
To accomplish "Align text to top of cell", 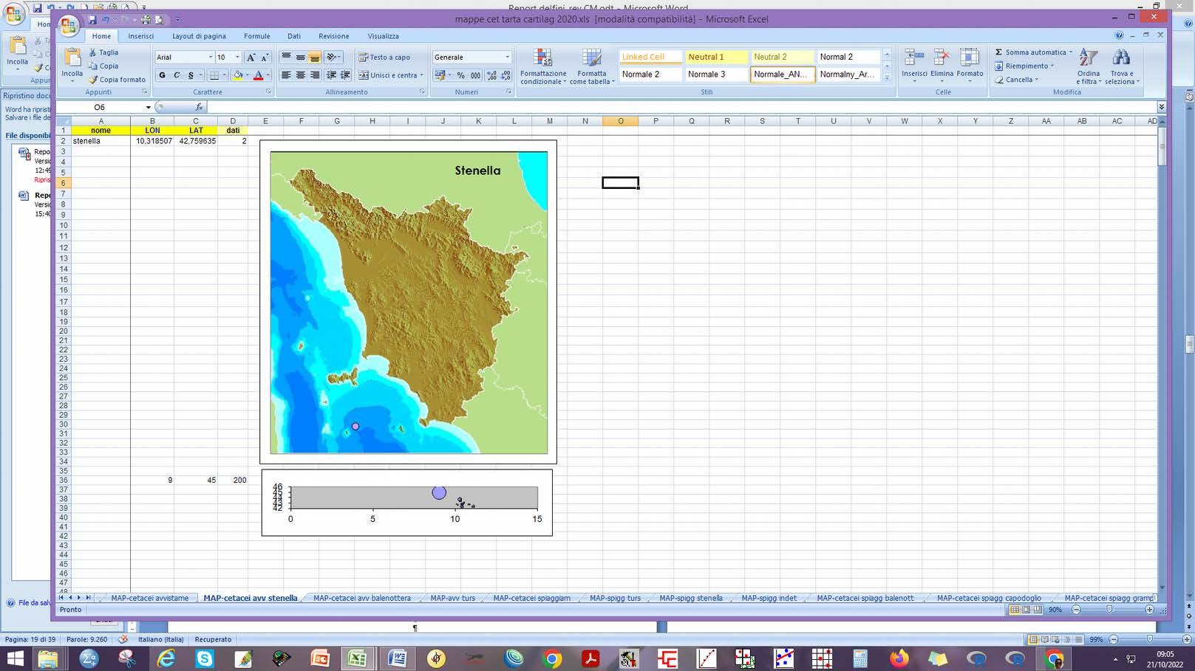I will 287,57.
